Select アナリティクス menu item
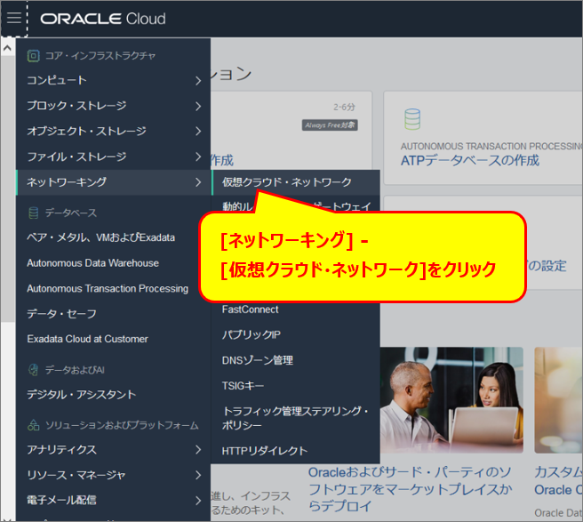Viewport: 583px width, 522px height. (114, 449)
